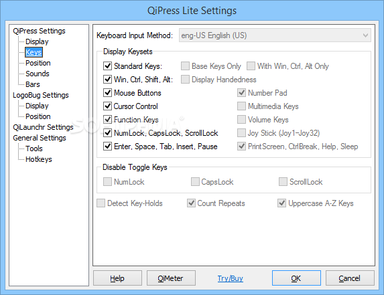
Task: Select Display under LogoBug Settings
Action: 37,106
